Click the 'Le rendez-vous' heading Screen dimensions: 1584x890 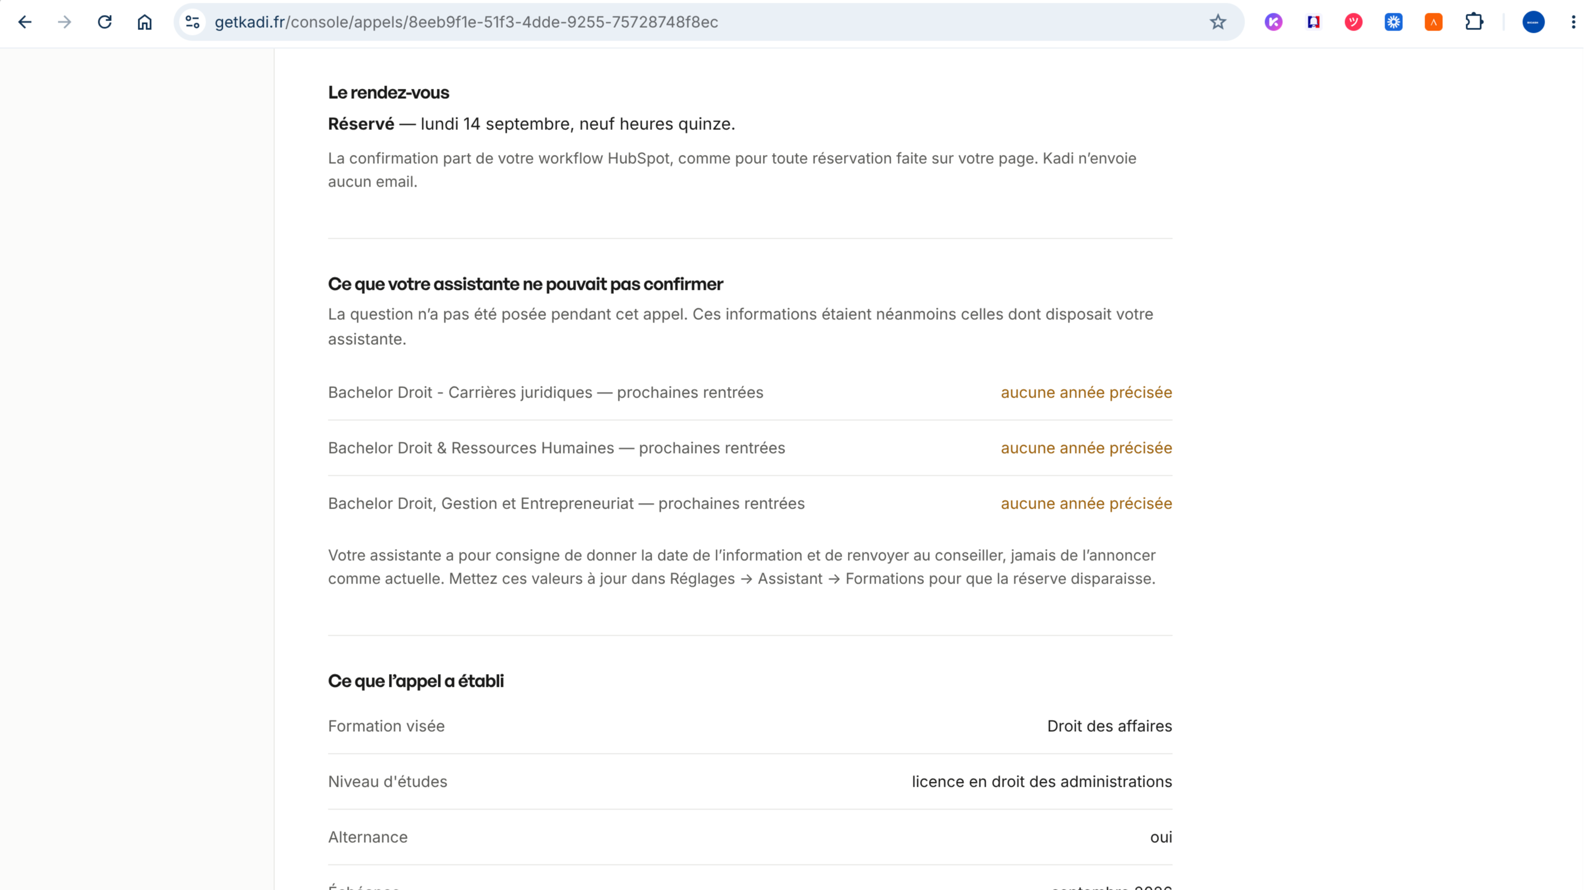pos(388,93)
